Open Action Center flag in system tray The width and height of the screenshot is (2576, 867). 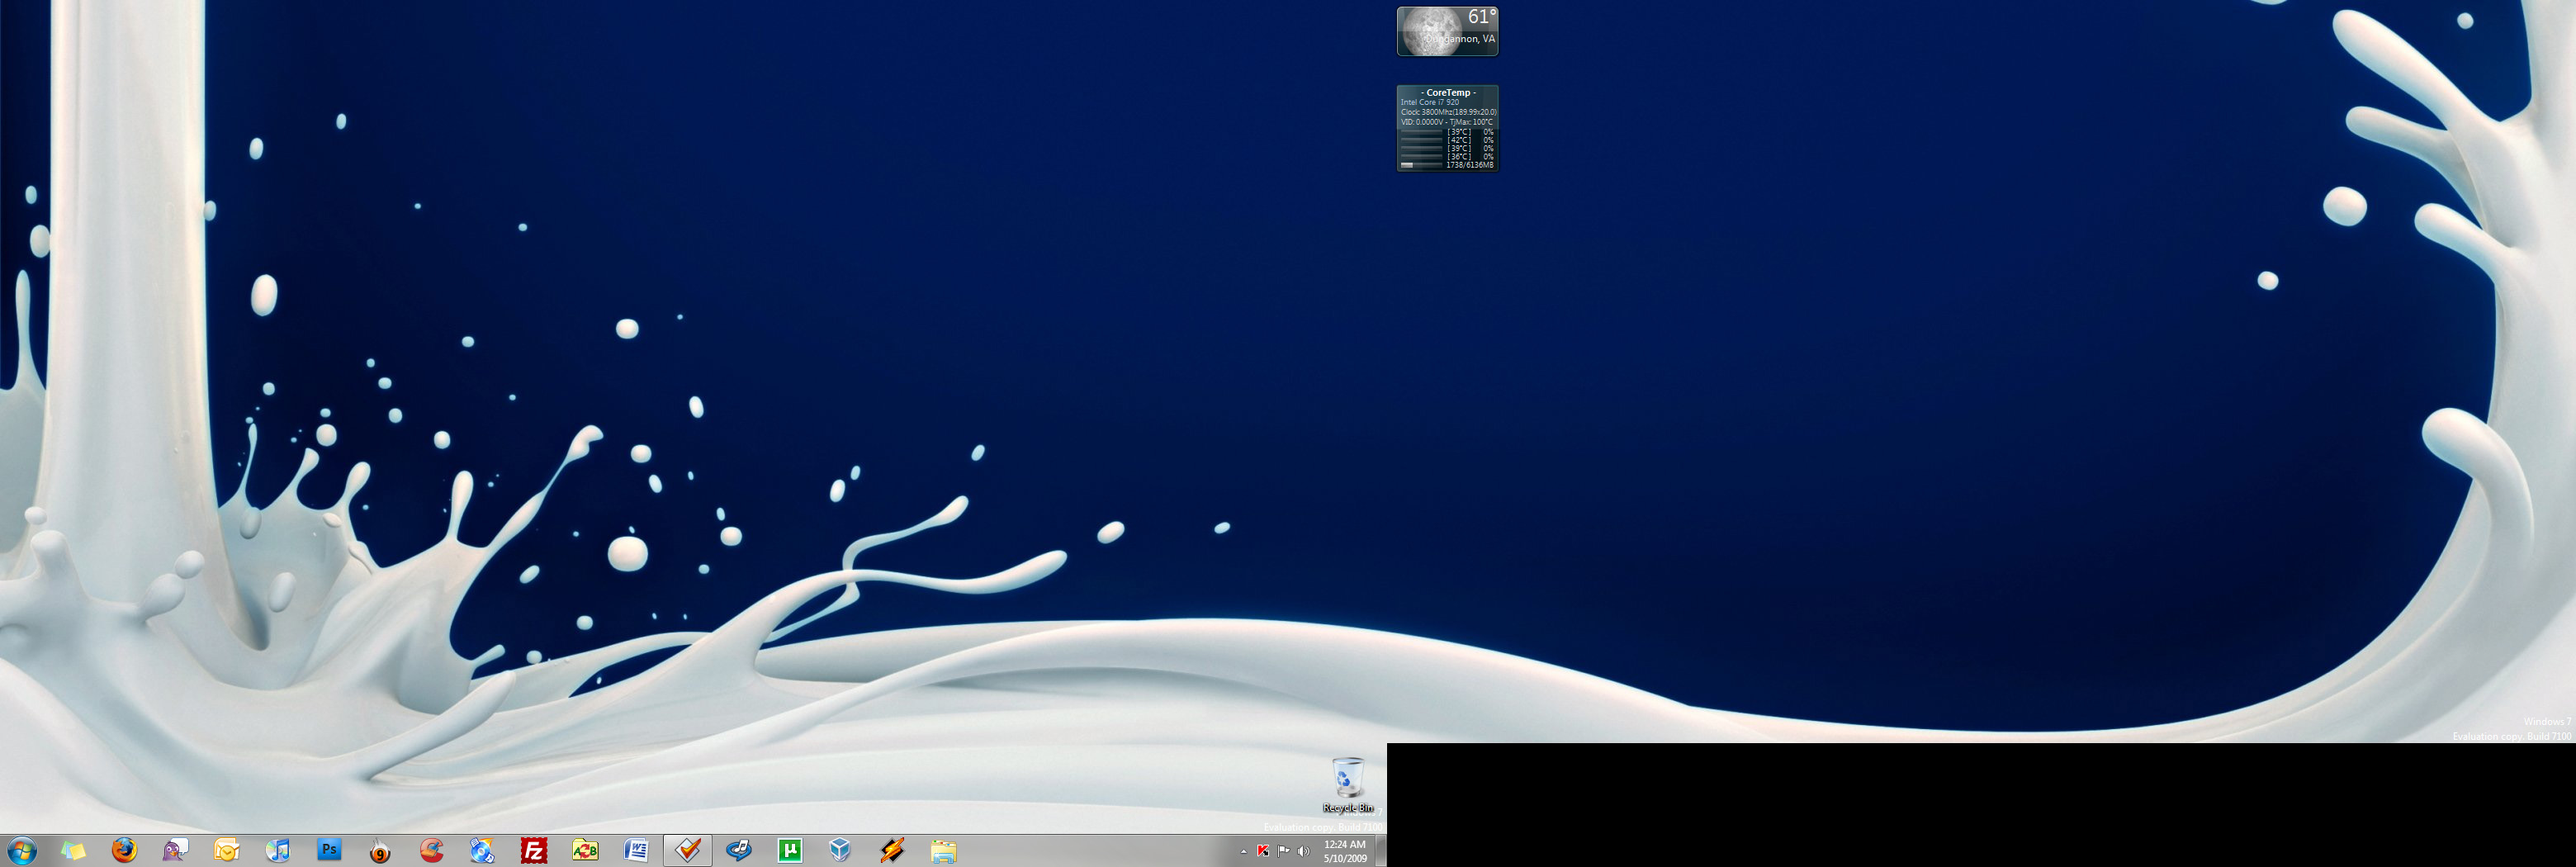click(x=1283, y=851)
